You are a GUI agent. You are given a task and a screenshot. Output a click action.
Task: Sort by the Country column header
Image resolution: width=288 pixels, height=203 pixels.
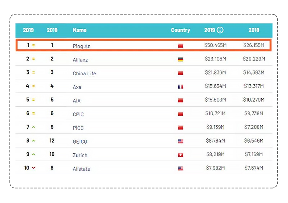[180, 30]
